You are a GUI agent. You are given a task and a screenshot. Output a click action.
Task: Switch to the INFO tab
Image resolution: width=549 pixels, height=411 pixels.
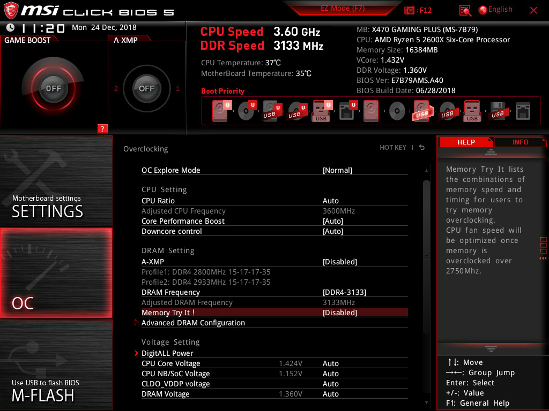pos(520,142)
